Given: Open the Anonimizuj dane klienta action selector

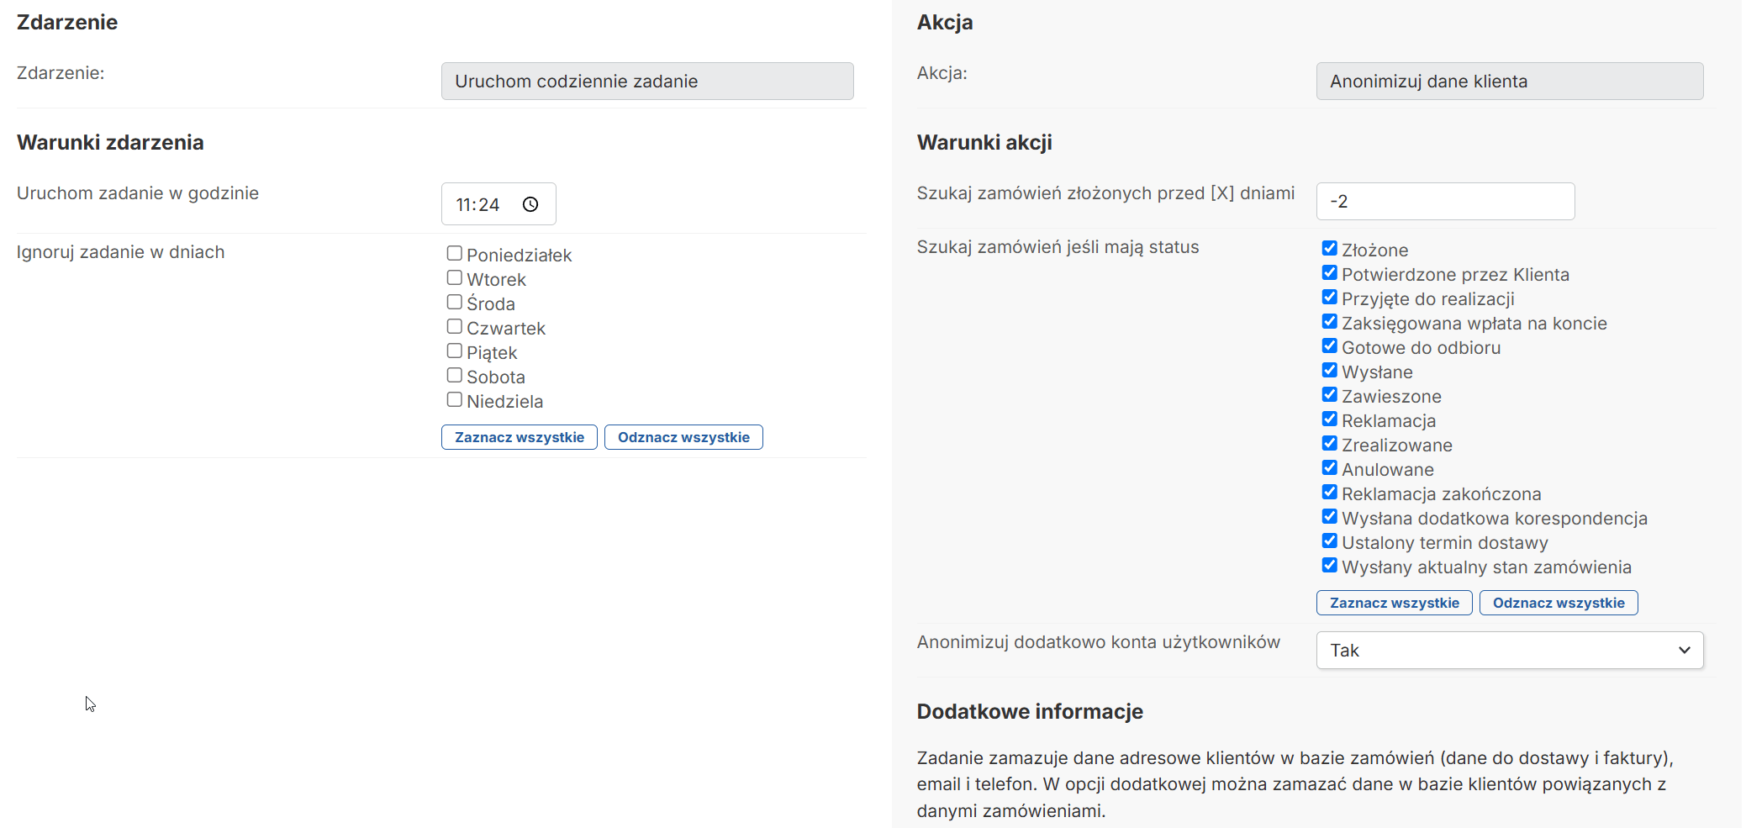Looking at the screenshot, I should [1509, 82].
